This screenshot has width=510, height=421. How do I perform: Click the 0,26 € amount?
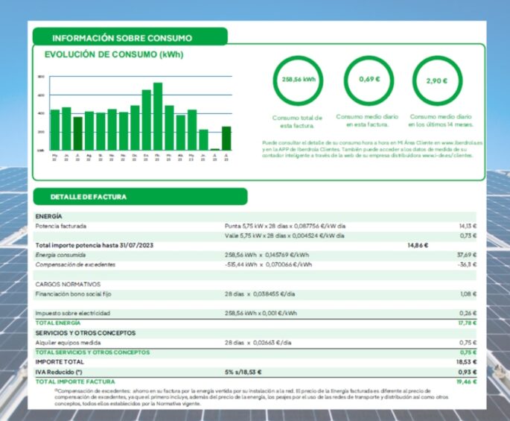468,313
